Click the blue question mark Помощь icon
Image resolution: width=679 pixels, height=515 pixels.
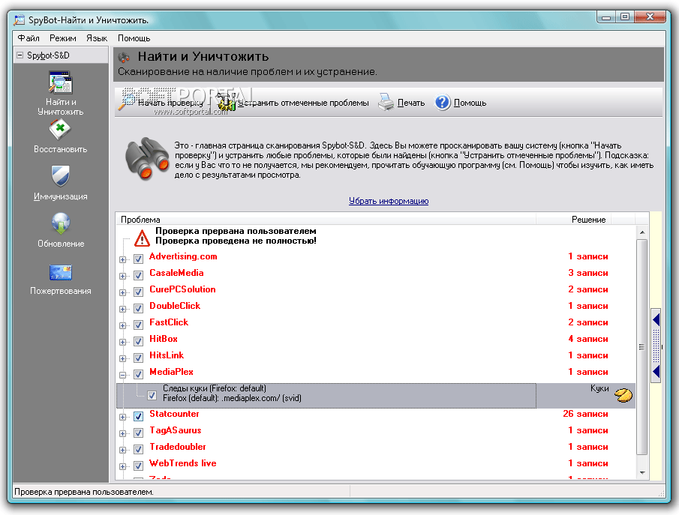(x=443, y=103)
